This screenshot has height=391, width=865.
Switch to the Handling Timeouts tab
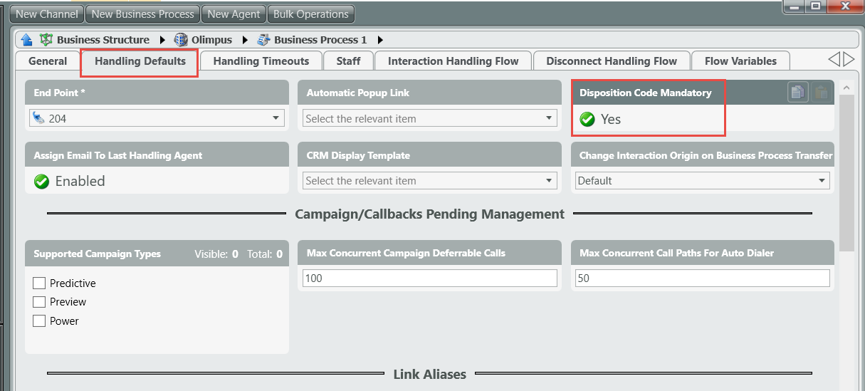click(x=261, y=61)
